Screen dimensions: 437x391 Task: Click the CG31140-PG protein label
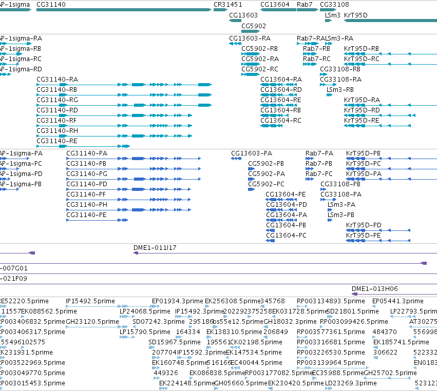(87, 174)
